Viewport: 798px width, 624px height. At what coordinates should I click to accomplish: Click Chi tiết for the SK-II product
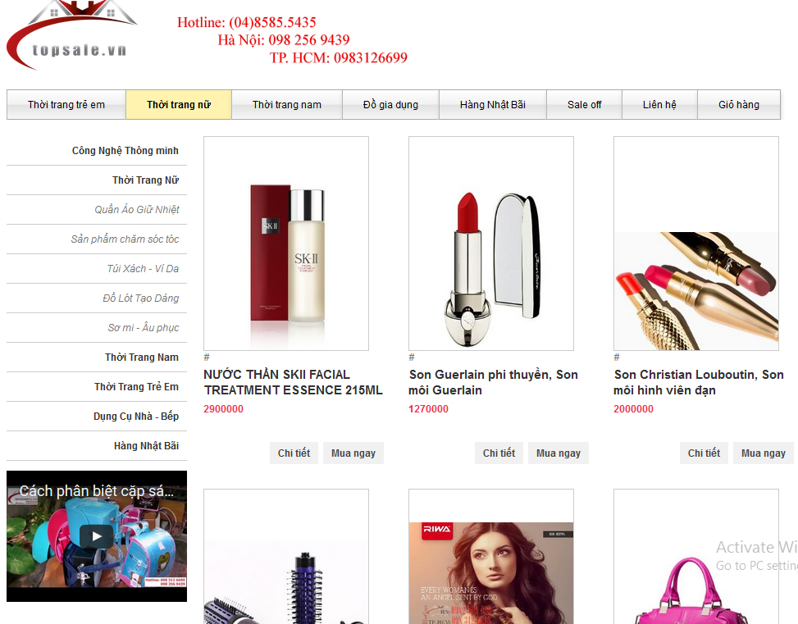[294, 453]
